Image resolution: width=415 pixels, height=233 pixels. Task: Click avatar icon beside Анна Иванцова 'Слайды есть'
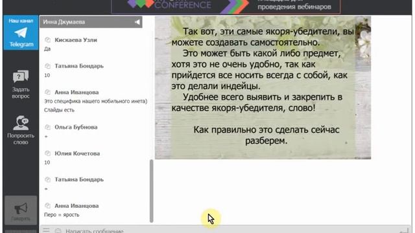pos(47,92)
